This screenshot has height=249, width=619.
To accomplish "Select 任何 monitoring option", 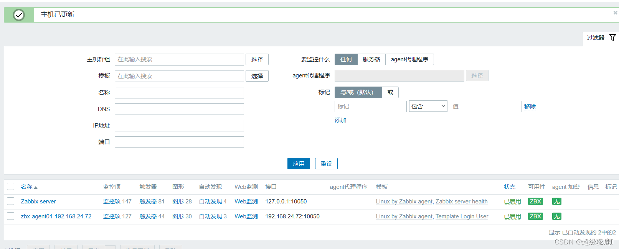I will pyautogui.click(x=346, y=59).
